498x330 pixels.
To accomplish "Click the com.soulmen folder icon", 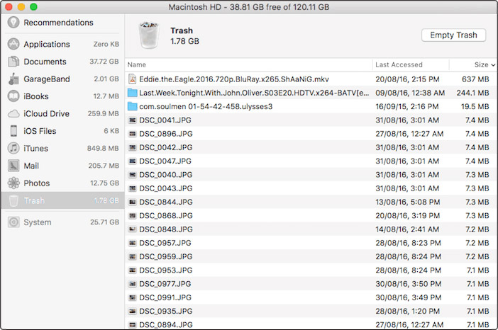I will tap(133, 106).
